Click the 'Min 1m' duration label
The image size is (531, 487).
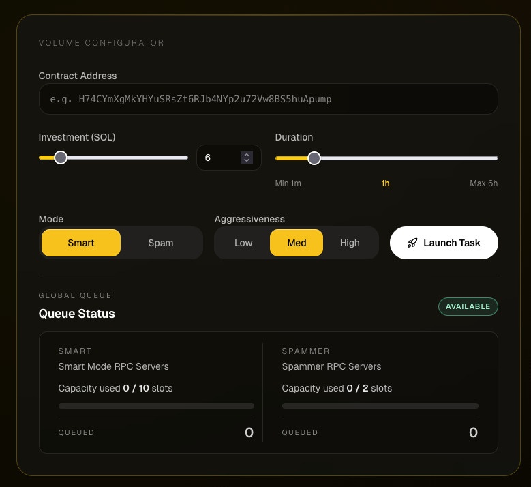point(288,183)
